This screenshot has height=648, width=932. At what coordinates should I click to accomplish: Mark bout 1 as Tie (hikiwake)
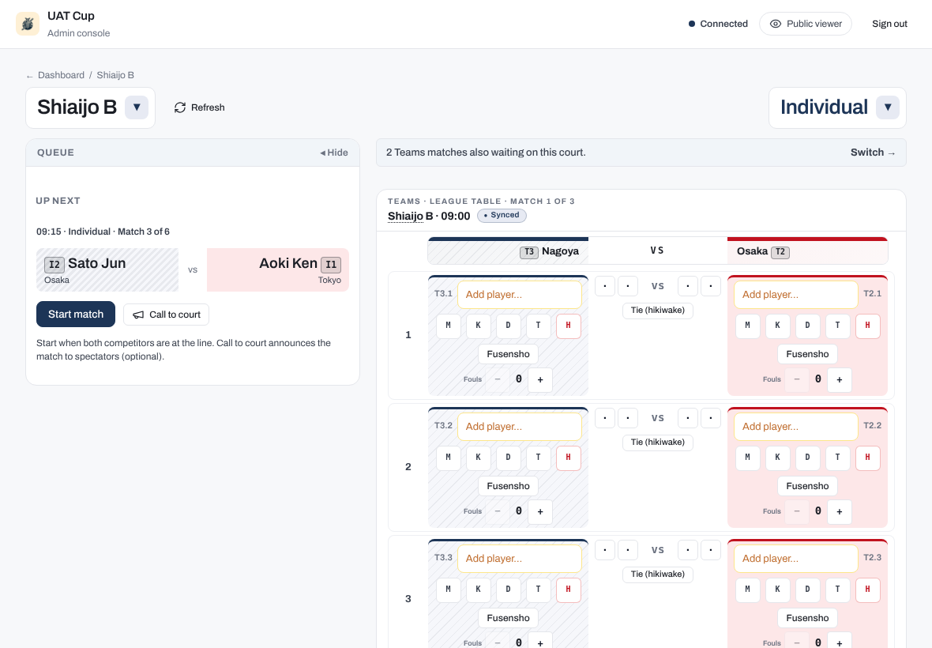click(x=657, y=311)
